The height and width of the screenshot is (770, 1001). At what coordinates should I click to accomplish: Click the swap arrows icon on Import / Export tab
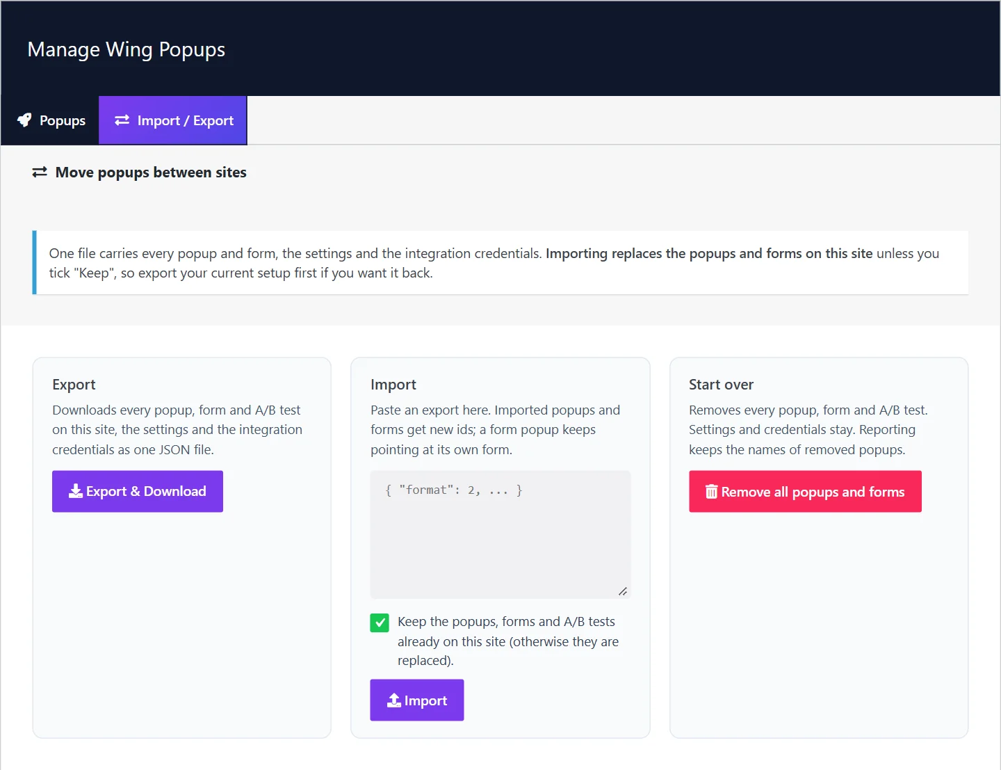122,120
